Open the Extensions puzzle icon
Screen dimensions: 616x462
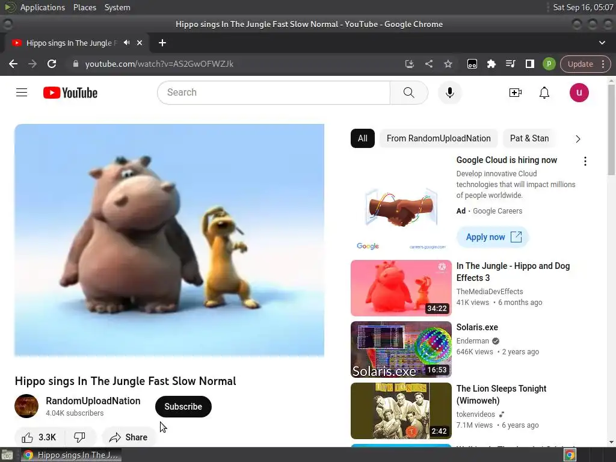[x=491, y=64]
